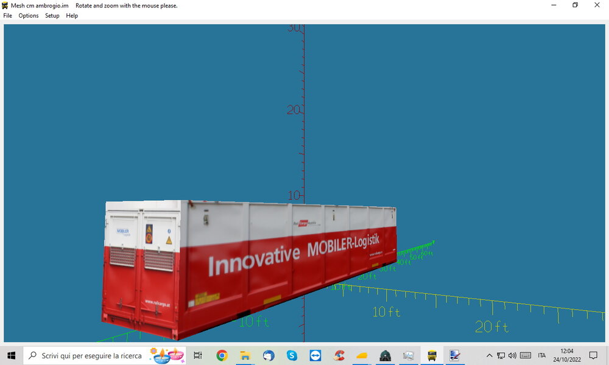Click the Diwali lamps search highlight icon
The width and height of the screenshot is (609, 365).
pos(167,355)
